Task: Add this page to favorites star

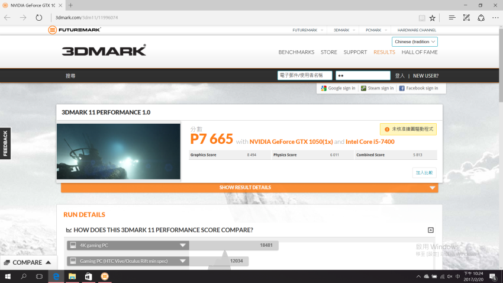Action: click(x=433, y=18)
